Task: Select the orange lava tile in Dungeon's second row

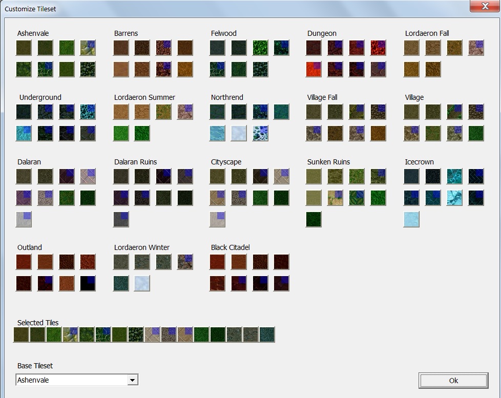Action: [x=314, y=69]
